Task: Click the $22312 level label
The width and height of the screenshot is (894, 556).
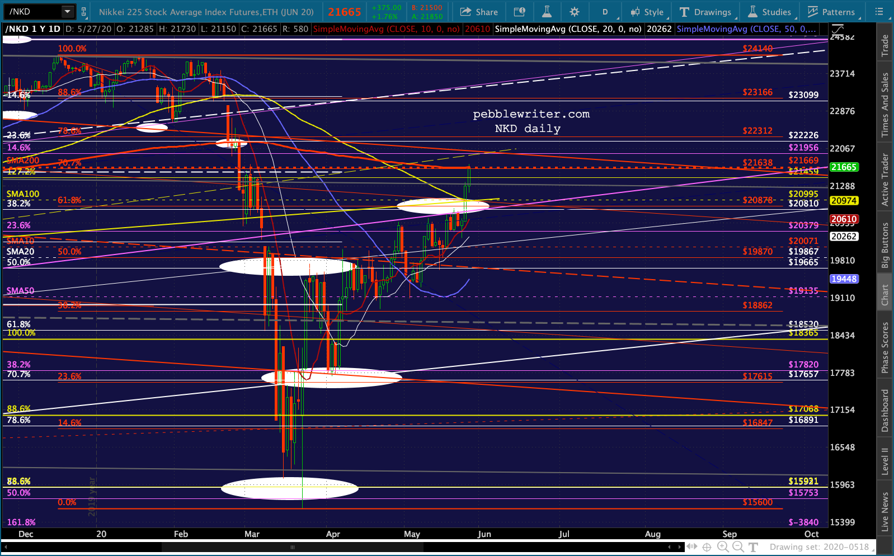Action: 757,131
